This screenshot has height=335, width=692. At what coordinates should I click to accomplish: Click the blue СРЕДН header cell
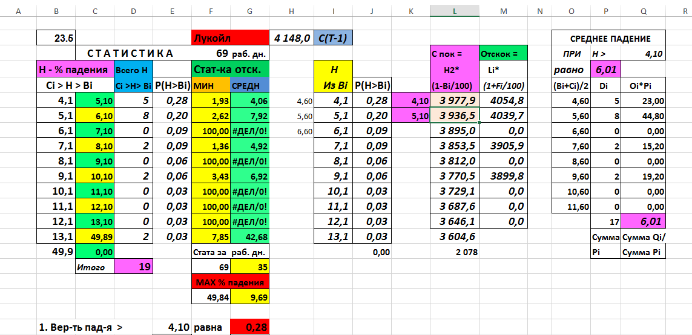coord(249,84)
